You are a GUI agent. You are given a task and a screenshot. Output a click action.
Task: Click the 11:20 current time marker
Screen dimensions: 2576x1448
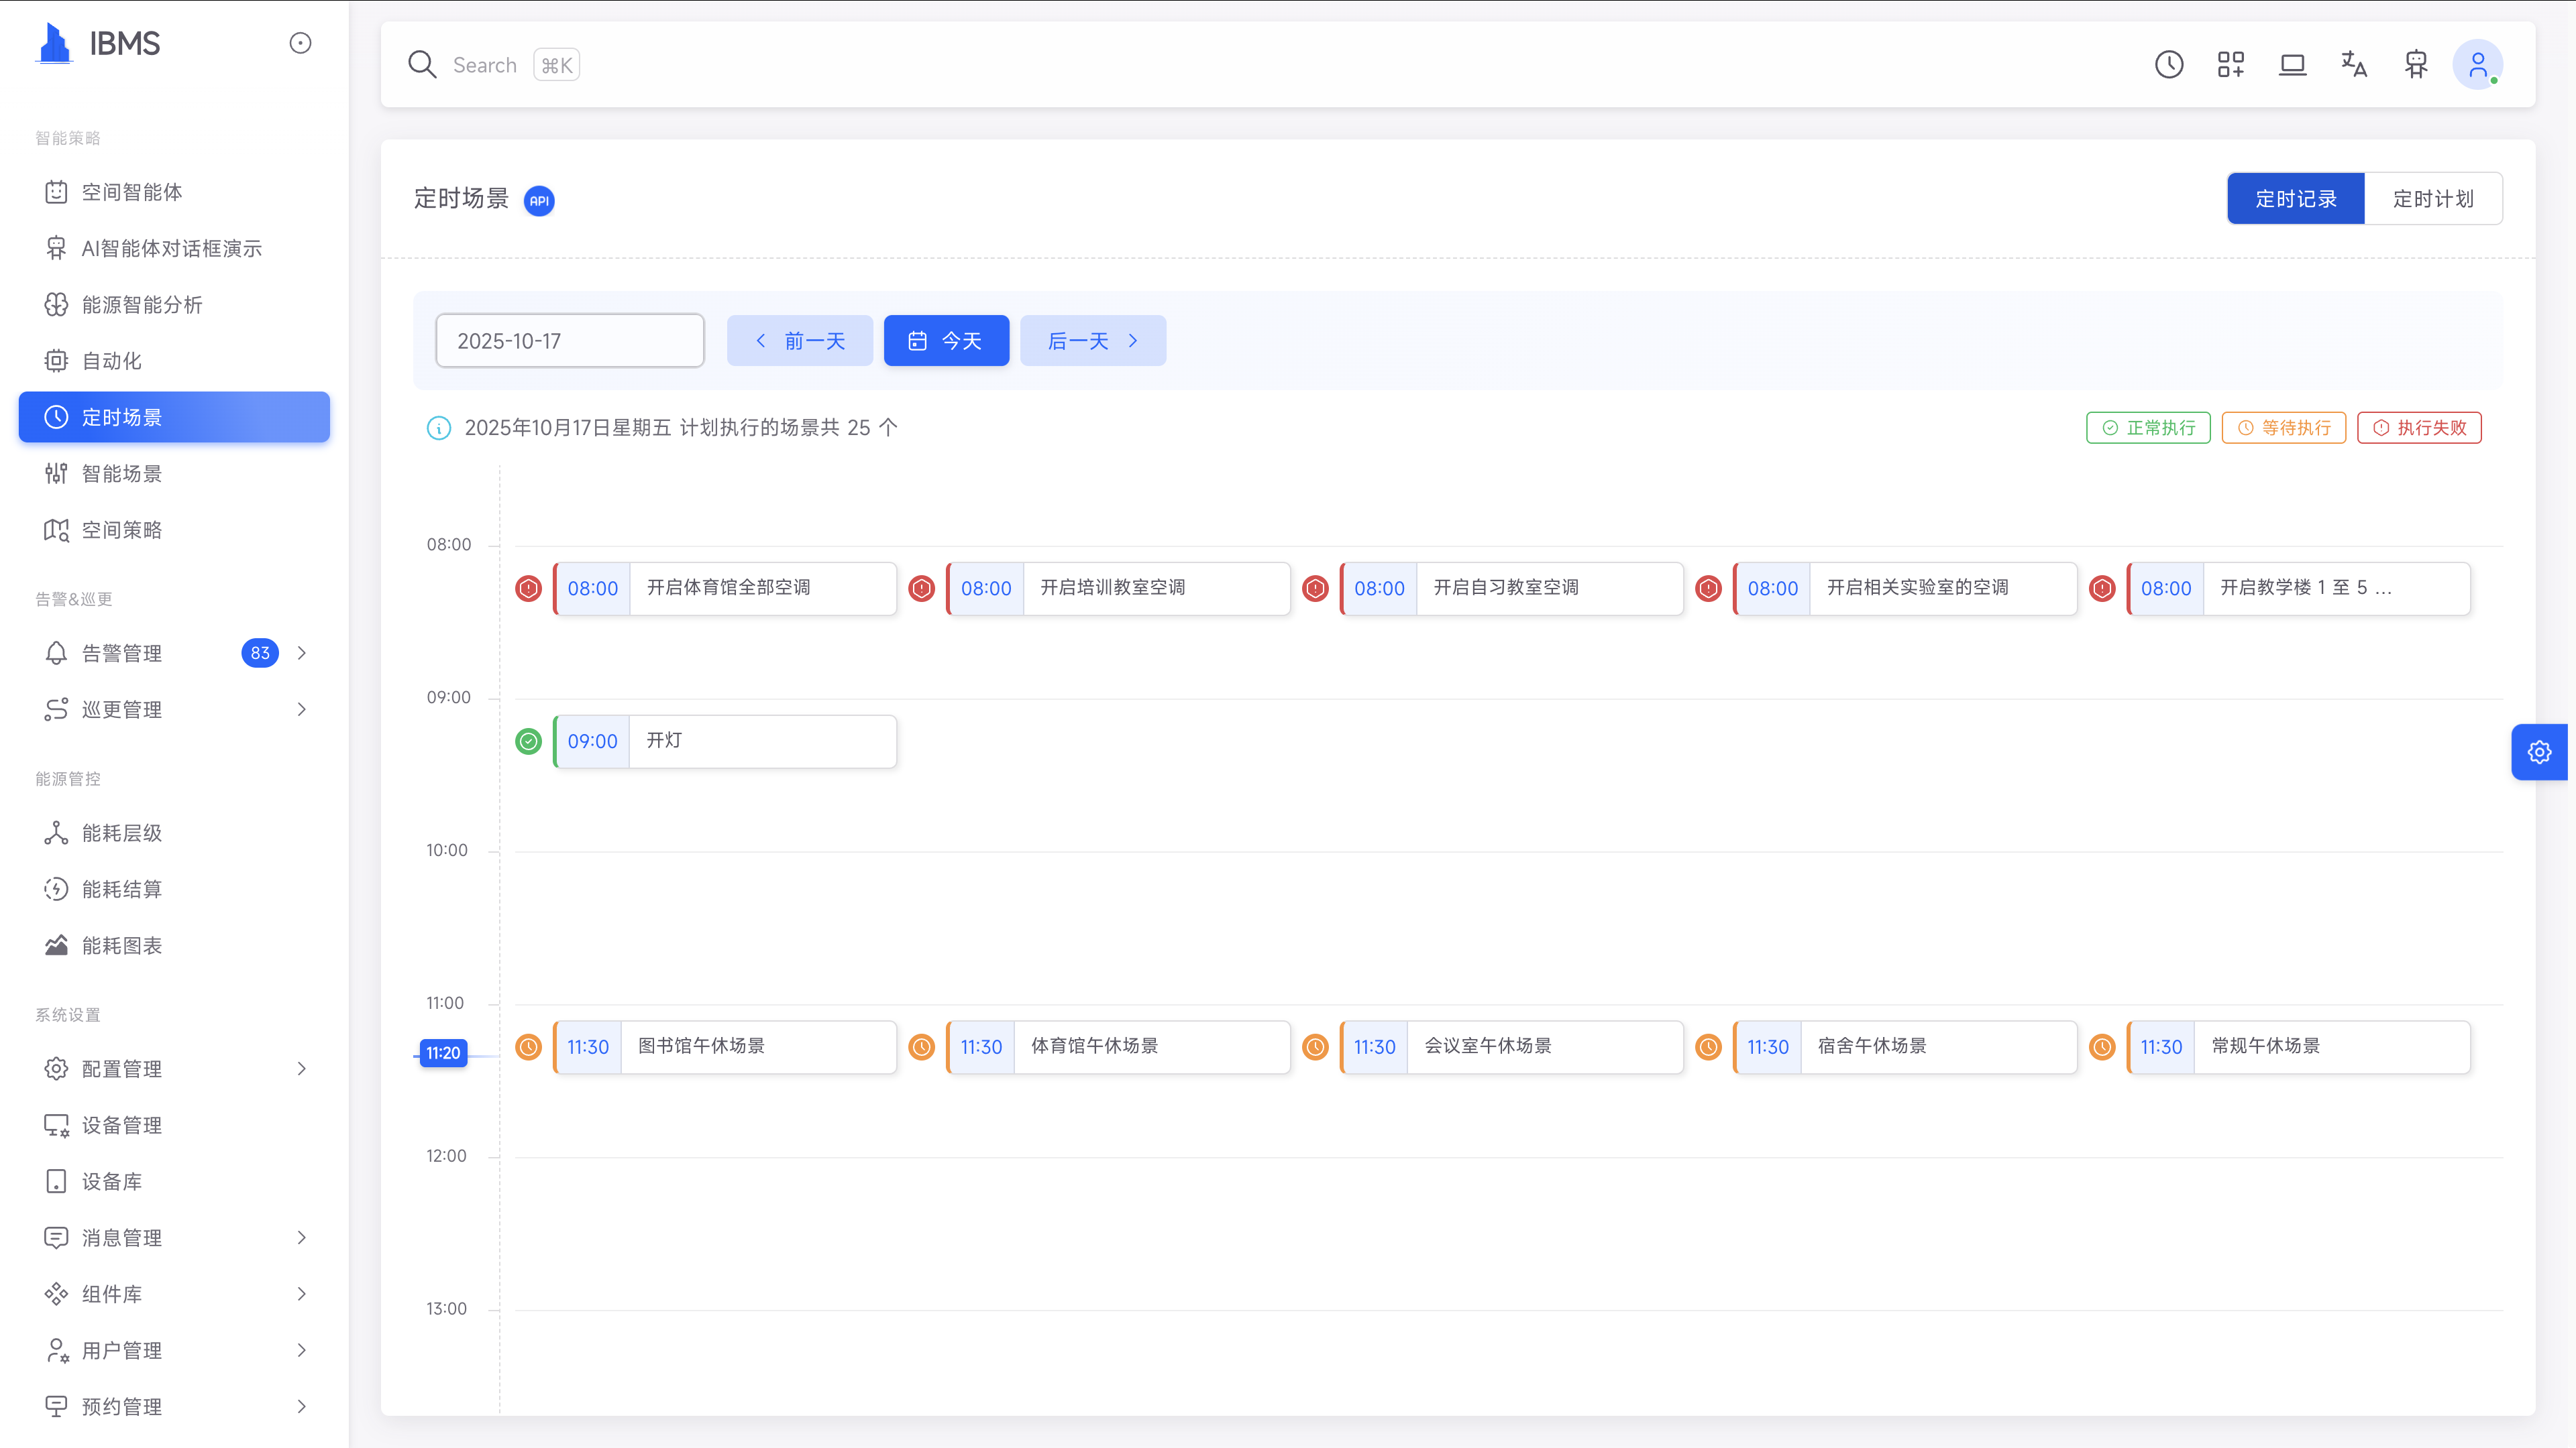click(x=443, y=1052)
